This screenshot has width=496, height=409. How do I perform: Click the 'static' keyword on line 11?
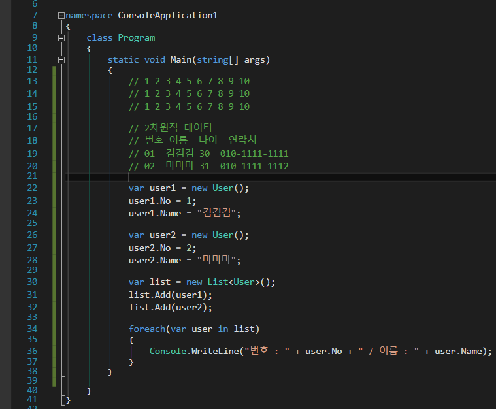pos(123,60)
